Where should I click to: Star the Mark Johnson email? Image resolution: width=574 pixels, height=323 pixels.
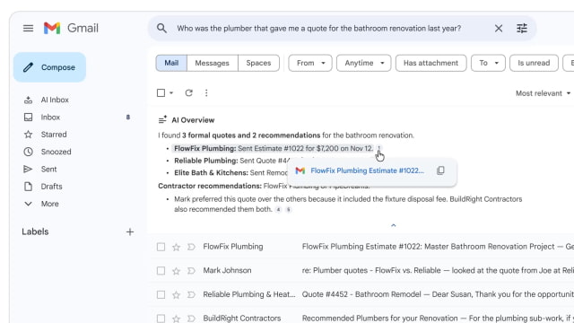click(x=176, y=271)
